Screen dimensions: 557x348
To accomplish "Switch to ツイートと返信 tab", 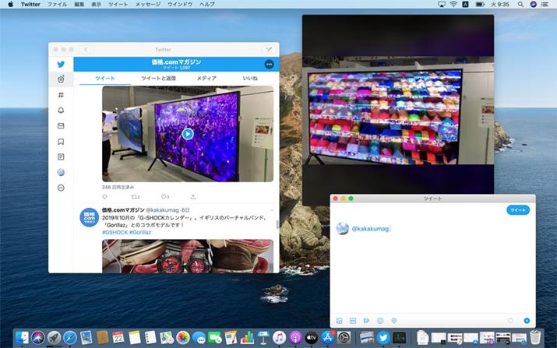I will click(158, 78).
